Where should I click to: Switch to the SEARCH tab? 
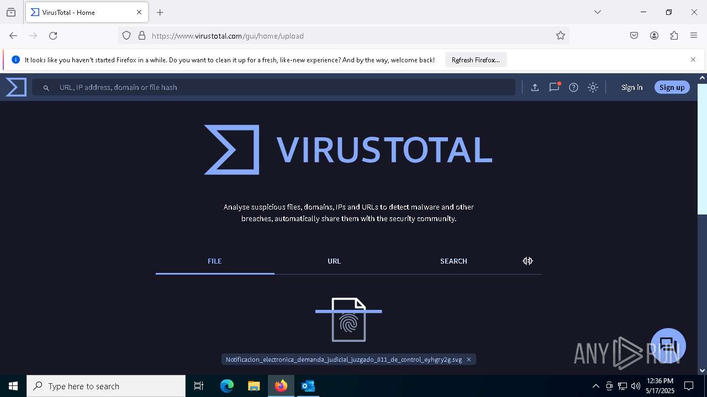coord(453,261)
